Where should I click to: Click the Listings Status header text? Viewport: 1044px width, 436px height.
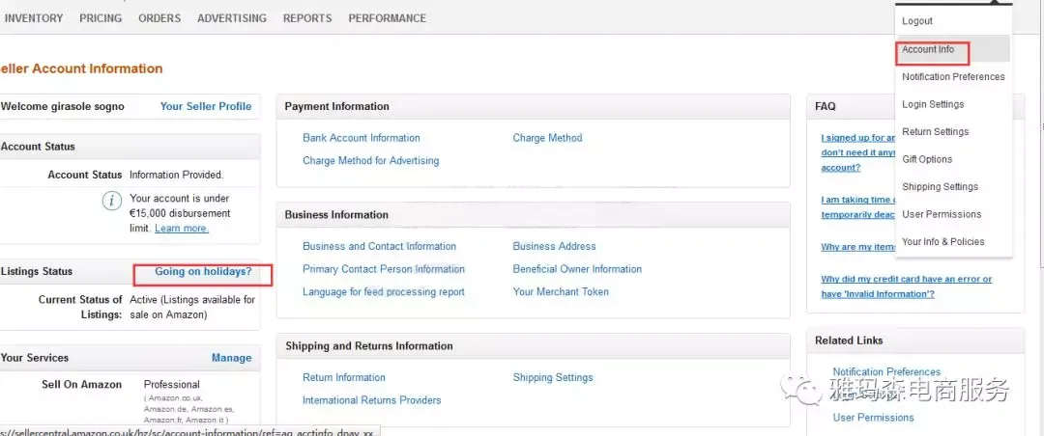click(37, 271)
